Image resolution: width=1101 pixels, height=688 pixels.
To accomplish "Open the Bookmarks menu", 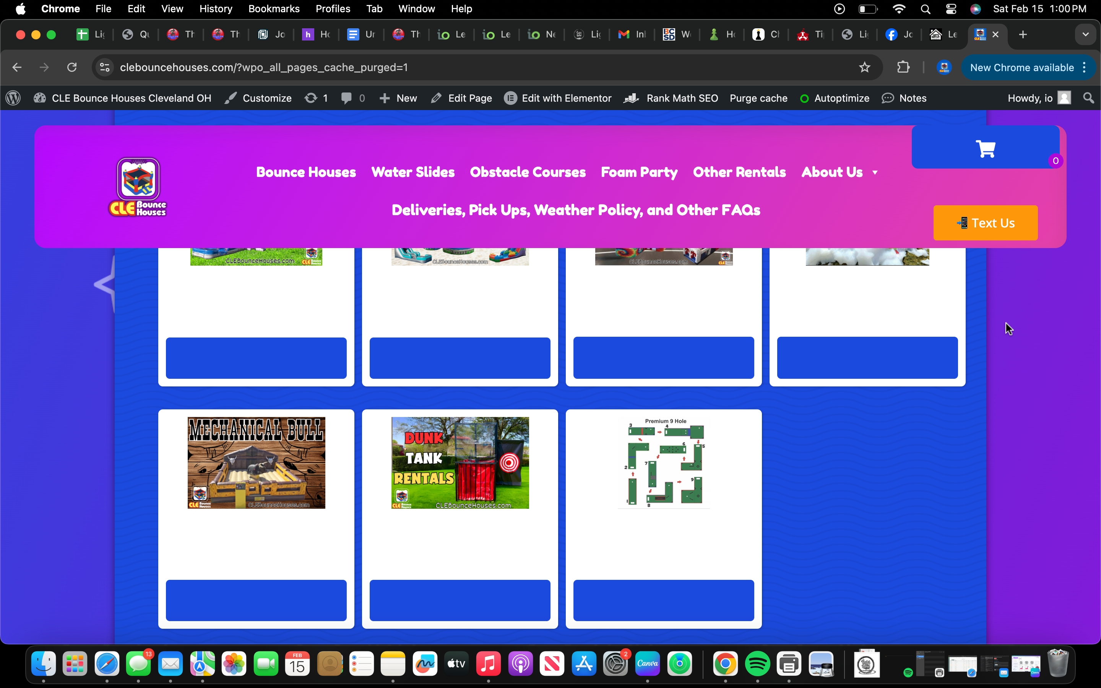I will (x=273, y=9).
